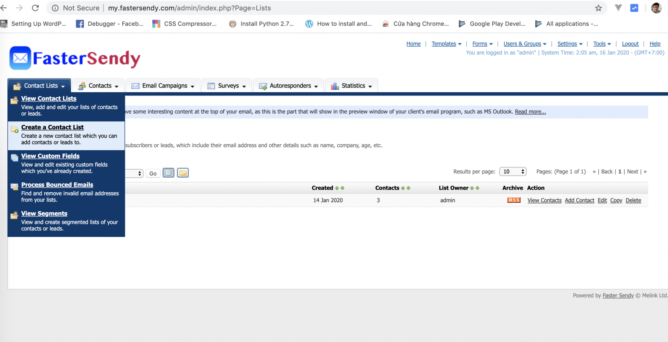
Task: Open the Email Campaigns tab menu
Action: point(163,85)
